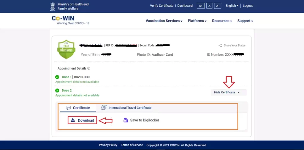This screenshot has width=304, height=150.
Task: Open the Dashboard link
Action: click(x=185, y=6)
